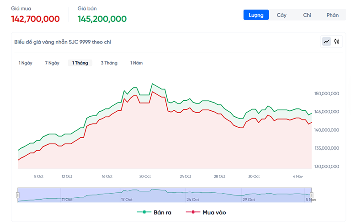Choose the Chỉ unit option
The width and height of the screenshot is (351, 222).
(x=307, y=15)
